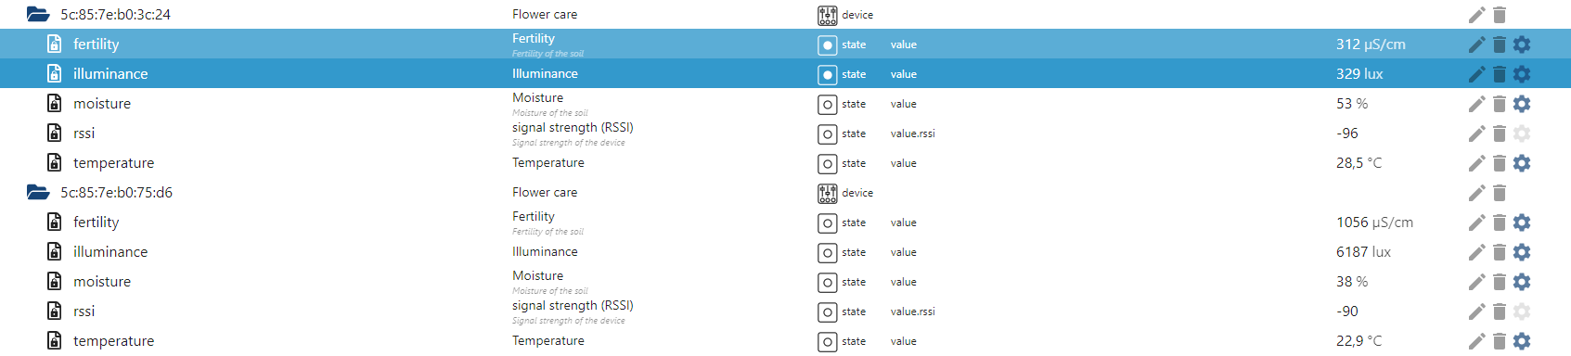Click the state type icon in the 329 lux row
This screenshot has width=1571, height=356.
[828, 74]
